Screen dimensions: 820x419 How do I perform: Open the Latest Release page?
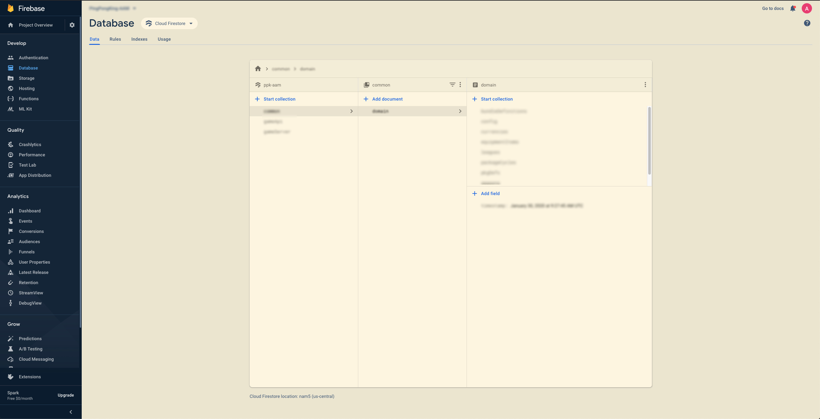33,272
